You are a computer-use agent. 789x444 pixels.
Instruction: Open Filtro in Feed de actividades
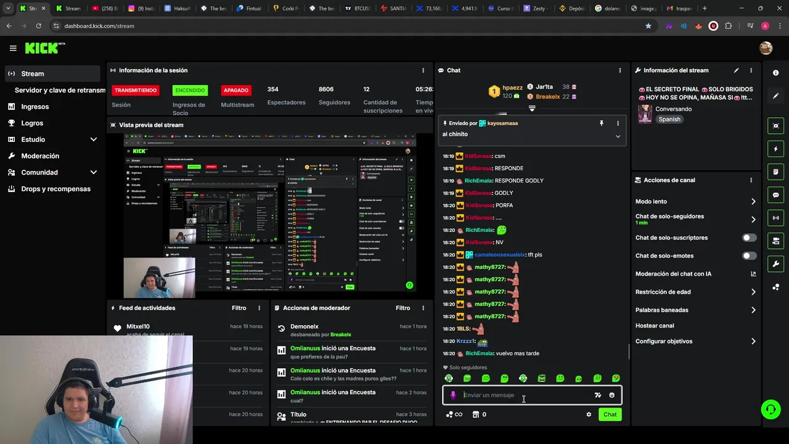coord(239,308)
